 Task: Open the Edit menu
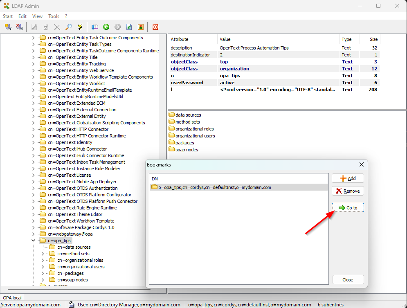point(22,16)
